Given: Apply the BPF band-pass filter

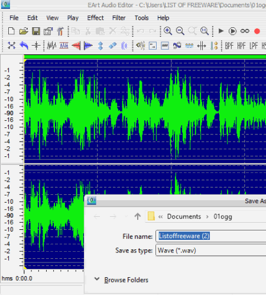Looking at the screenshot, I should (229, 46).
